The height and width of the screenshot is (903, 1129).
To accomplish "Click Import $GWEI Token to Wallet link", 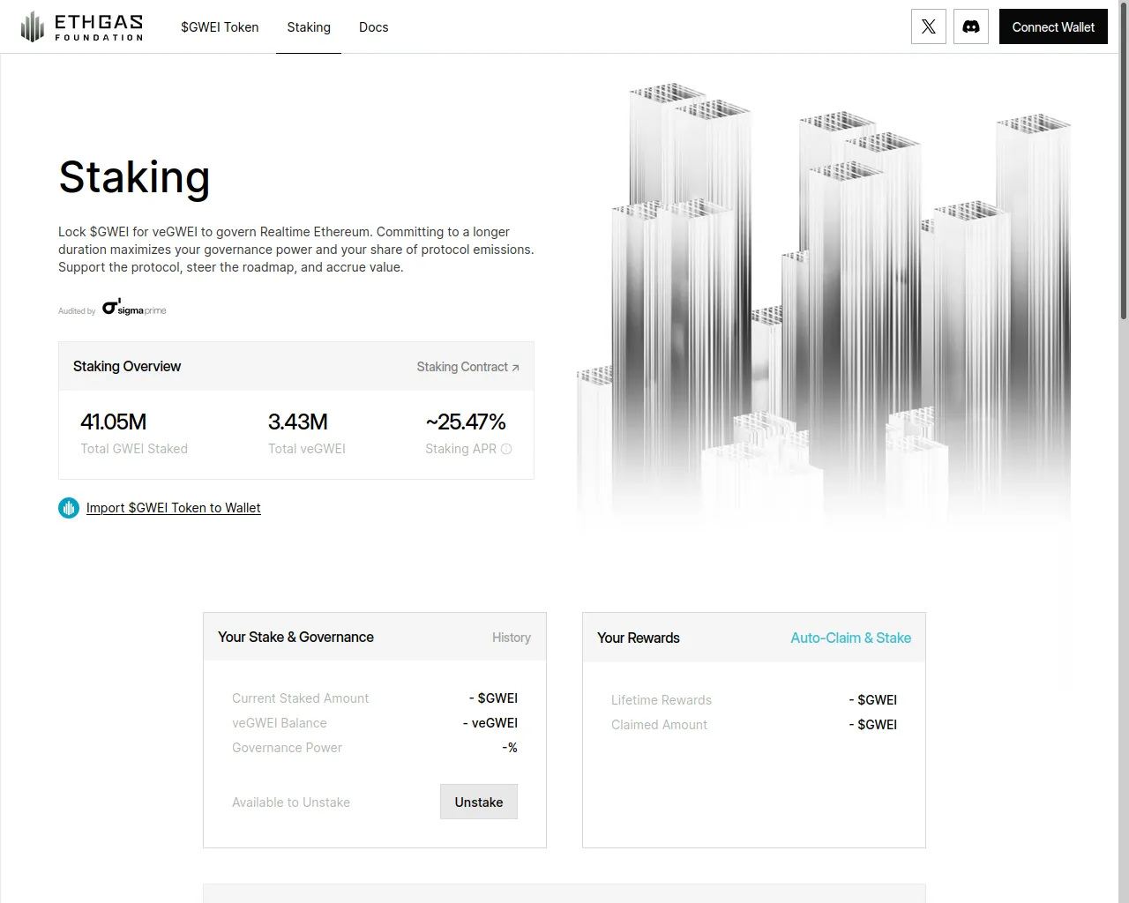I will point(174,508).
